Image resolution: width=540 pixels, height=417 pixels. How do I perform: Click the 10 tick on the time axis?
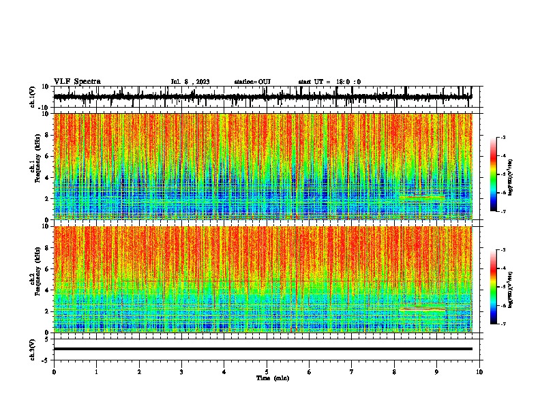click(x=479, y=372)
